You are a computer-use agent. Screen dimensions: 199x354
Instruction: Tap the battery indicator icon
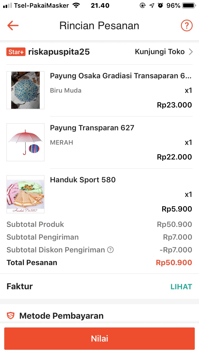188,5
